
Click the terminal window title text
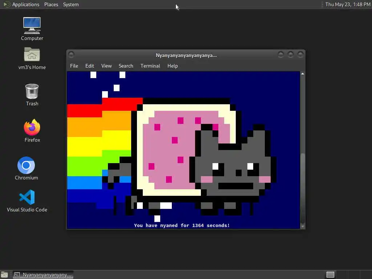coord(186,56)
